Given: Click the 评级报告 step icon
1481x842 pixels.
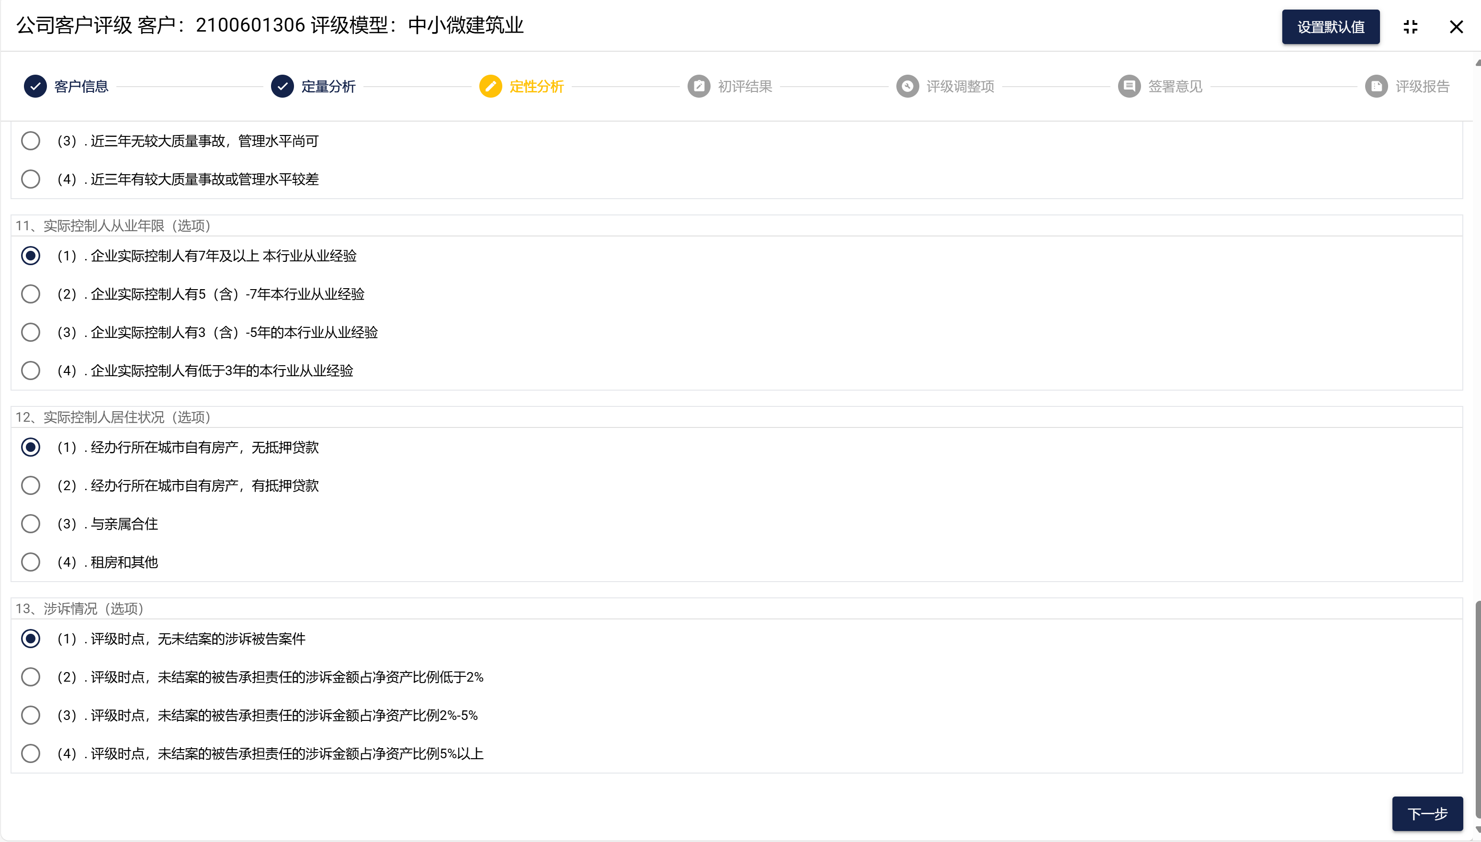Looking at the screenshot, I should (x=1376, y=86).
